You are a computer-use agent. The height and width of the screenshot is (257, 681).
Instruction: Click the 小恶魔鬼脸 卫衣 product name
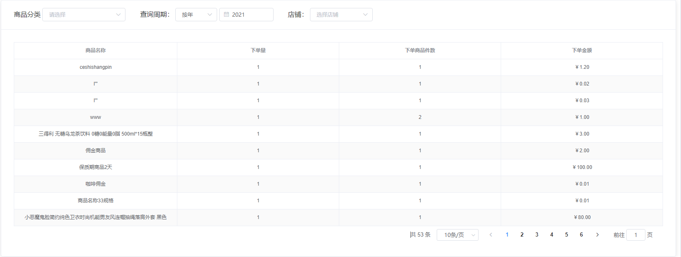click(95, 217)
